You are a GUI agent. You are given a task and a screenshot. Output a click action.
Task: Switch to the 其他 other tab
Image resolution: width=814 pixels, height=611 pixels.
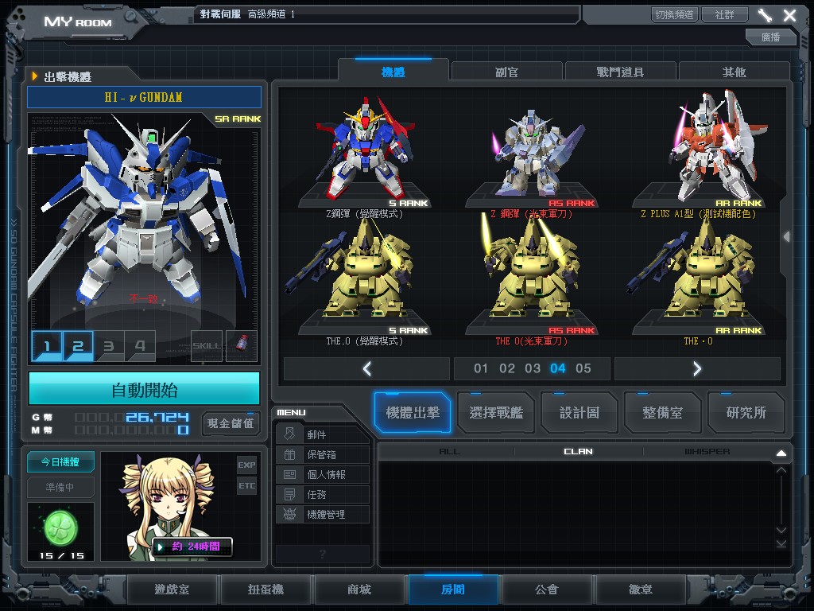(734, 72)
